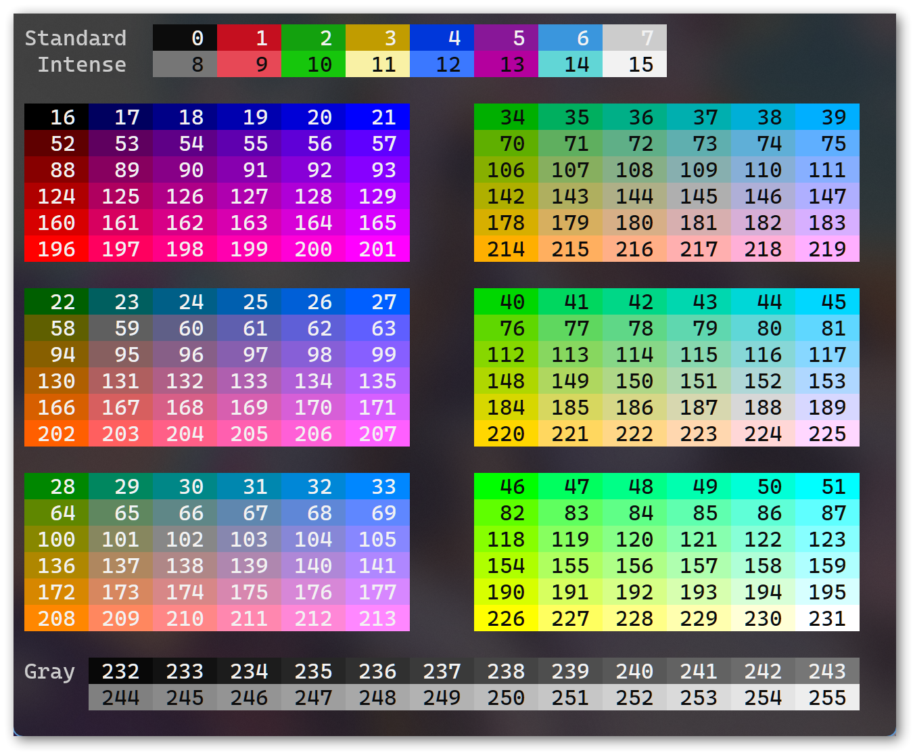
Task: Pick the darkest gray cell labeled 232
Action: (x=120, y=671)
